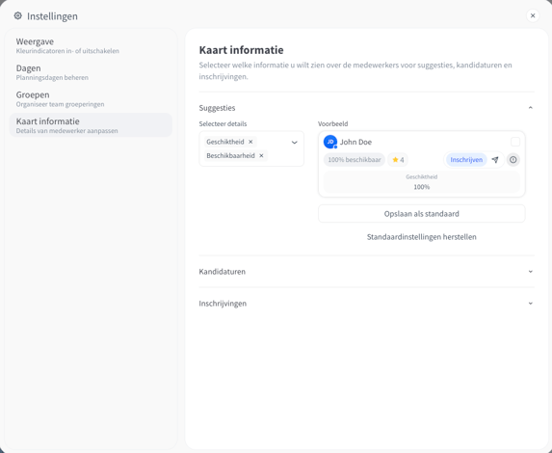Click the 100% beschikbaar badge
This screenshot has height=453, width=552.
point(355,160)
